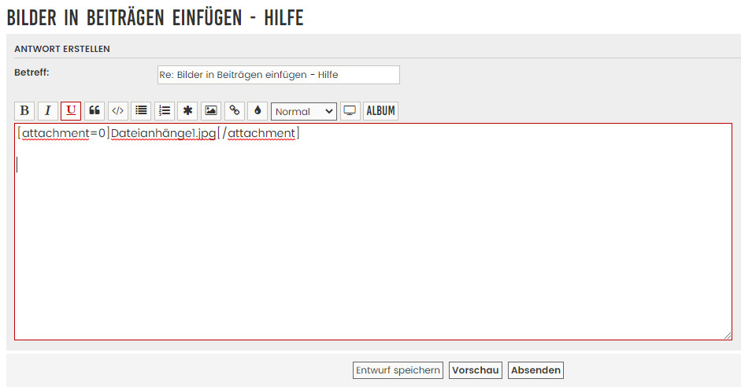Image resolution: width=741 pixels, height=390 pixels.
Task: Open the font color picker droplet
Action: [x=257, y=111]
